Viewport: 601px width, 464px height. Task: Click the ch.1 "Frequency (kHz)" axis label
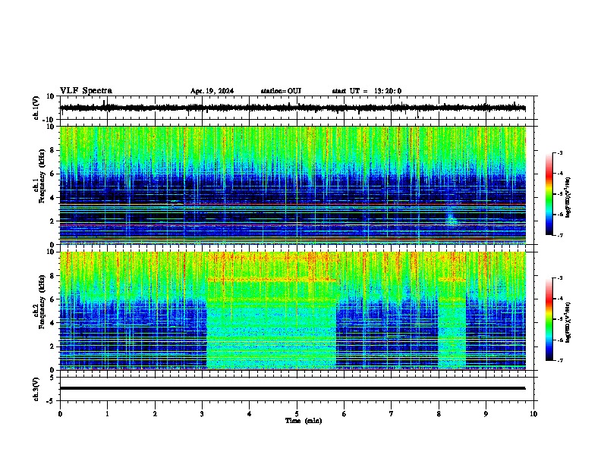pyautogui.click(x=42, y=177)
